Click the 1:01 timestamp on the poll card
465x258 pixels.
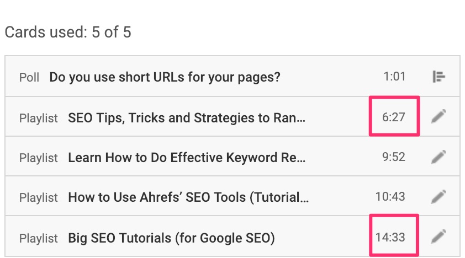394,77
